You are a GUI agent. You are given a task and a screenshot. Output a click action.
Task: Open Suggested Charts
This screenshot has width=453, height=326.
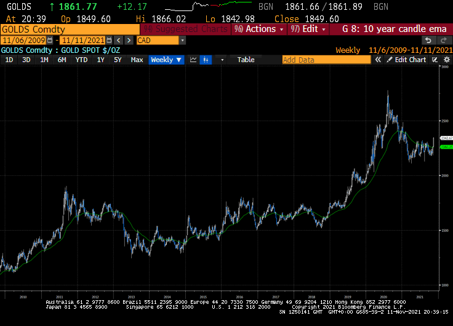186,29
